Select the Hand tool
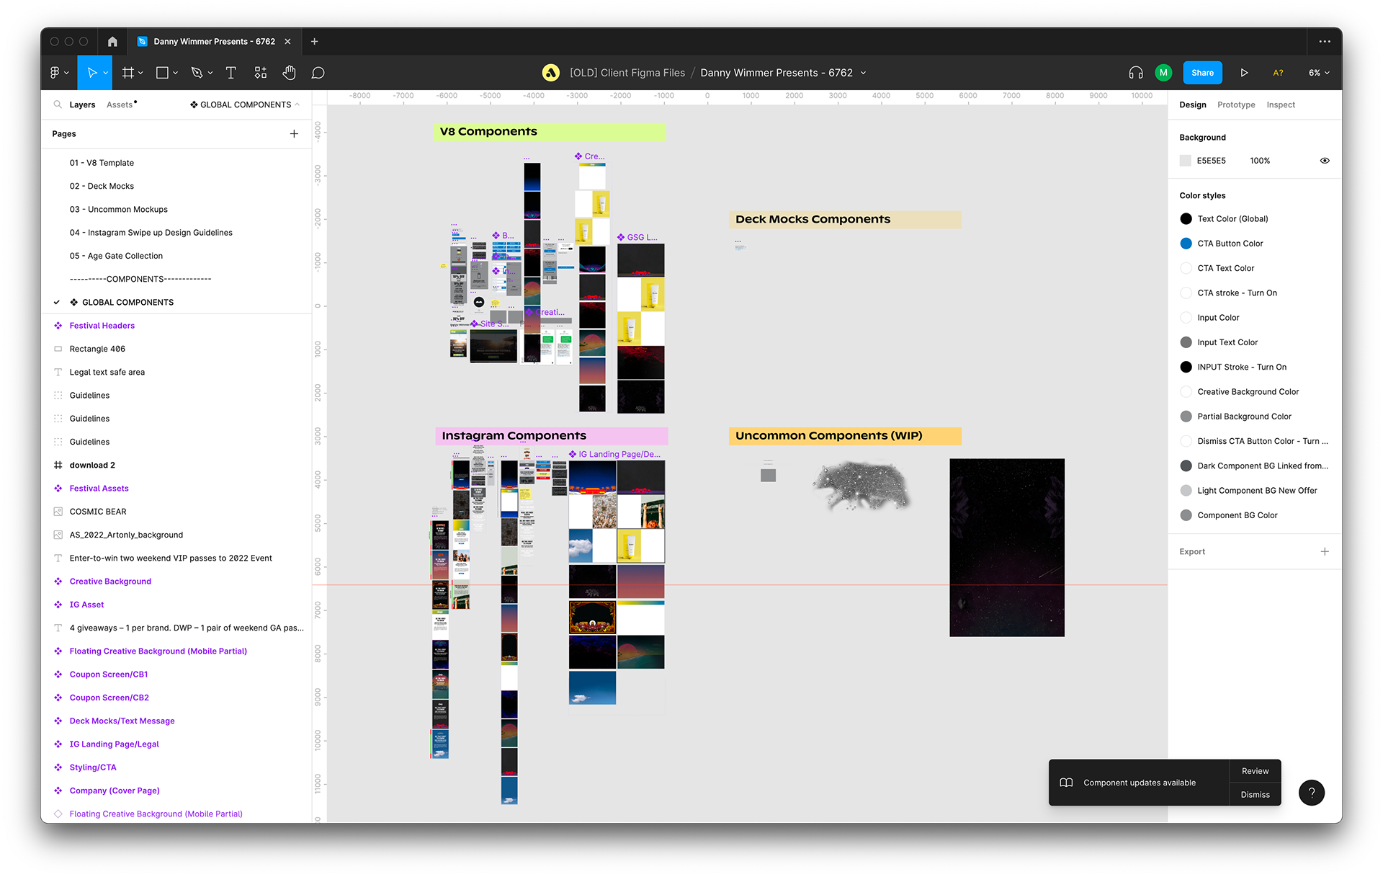Screen dimensions: 1383x877 tap(289, 73)
